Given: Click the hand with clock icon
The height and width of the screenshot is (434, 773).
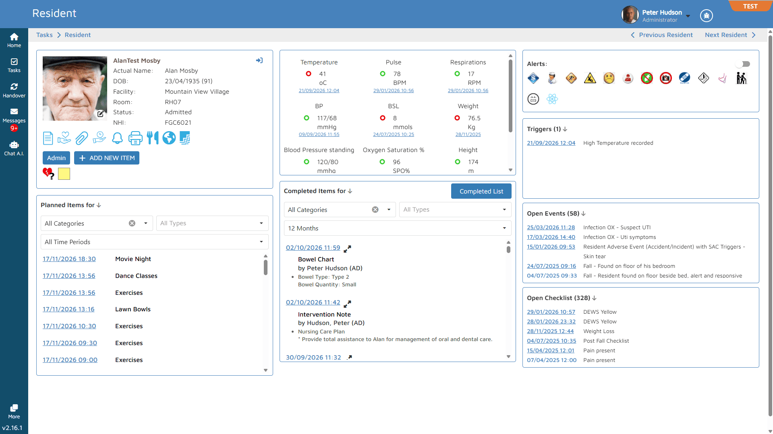Looking at the screenshot, I should click(x=99, y=138).
